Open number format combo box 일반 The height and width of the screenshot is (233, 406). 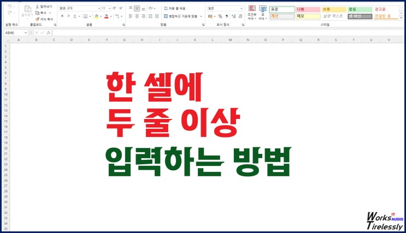(225, 8)
